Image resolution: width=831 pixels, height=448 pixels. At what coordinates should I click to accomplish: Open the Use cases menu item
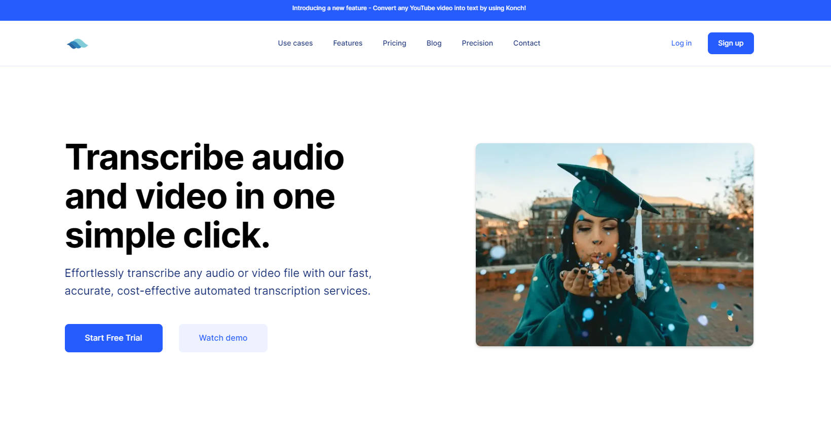pyautogui.click(x=295, y=43)
